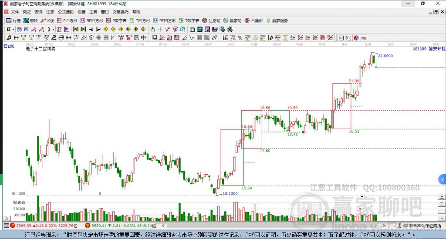Click the 日K线 label
This screenshot has width=446, height=239.
9,46
